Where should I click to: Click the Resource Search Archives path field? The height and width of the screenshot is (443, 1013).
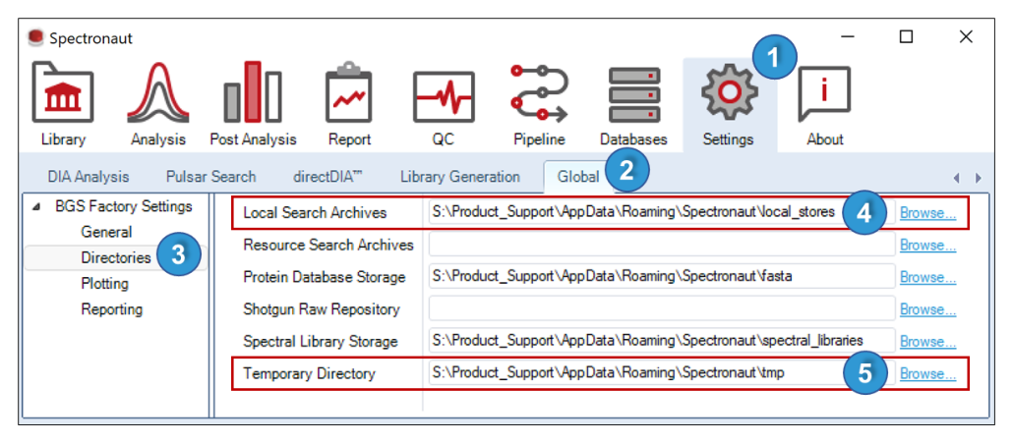[662, 245]
